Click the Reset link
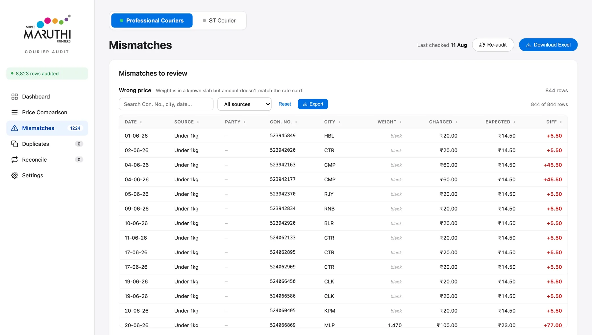Image resolution: width=592 pixels, height=335 pixels. click(285, 104)
